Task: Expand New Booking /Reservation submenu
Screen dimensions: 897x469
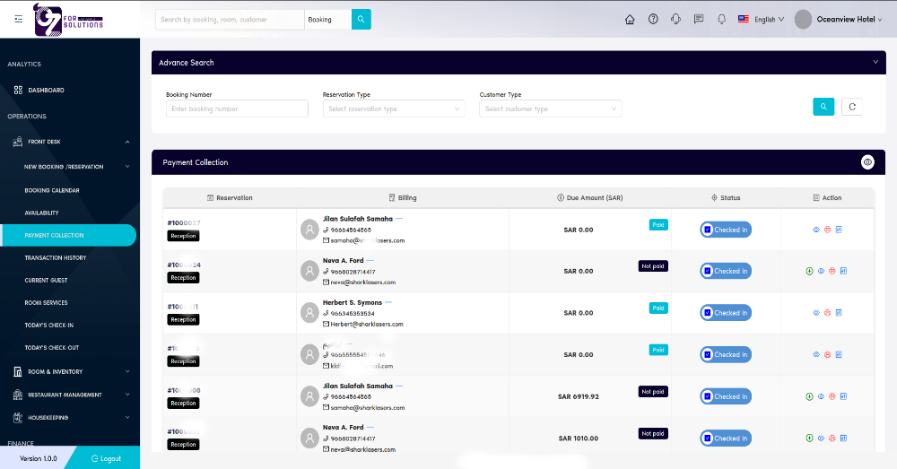Action: click(127, 167)
